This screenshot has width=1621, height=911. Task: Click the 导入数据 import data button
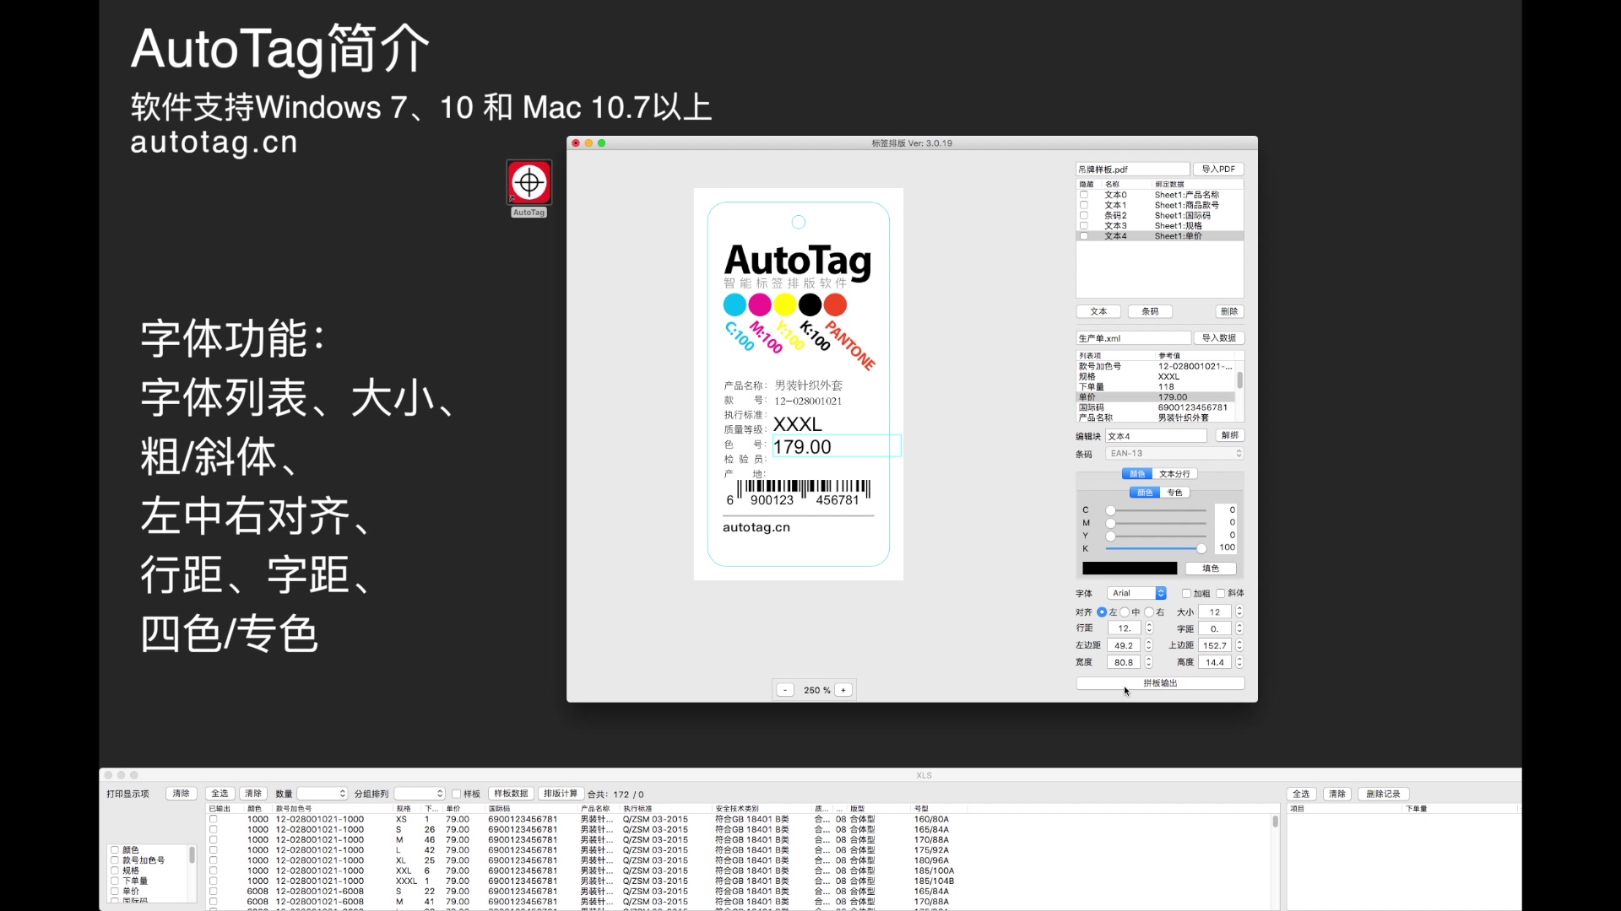click(1218, 338)
